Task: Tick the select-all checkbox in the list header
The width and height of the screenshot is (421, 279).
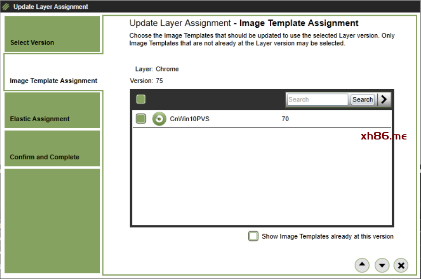Action: tap(141, 99)
